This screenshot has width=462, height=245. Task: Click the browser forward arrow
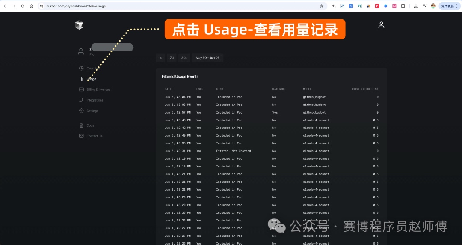(14, 6)
